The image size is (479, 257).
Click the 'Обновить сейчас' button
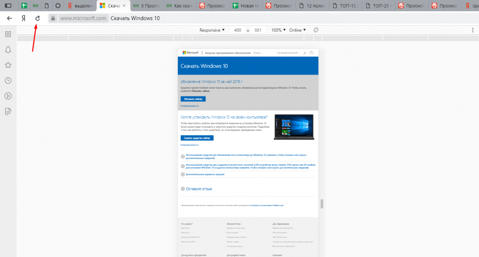tap(193, 99)
